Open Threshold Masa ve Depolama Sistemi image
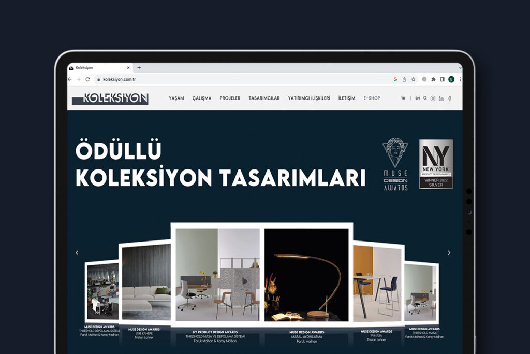This screenshot has width=530, height=354. click(218, 275)
